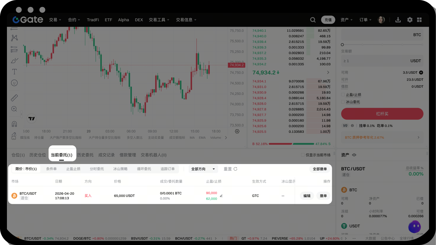Click the refresh icon next to 重置
The image size is (436, 245).
[x=236, y=169]
